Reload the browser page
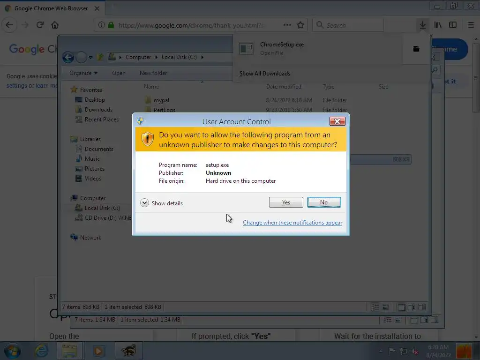The height and width of the screenshot is (360, 480). pyautogui.click(x=40, y=25)
